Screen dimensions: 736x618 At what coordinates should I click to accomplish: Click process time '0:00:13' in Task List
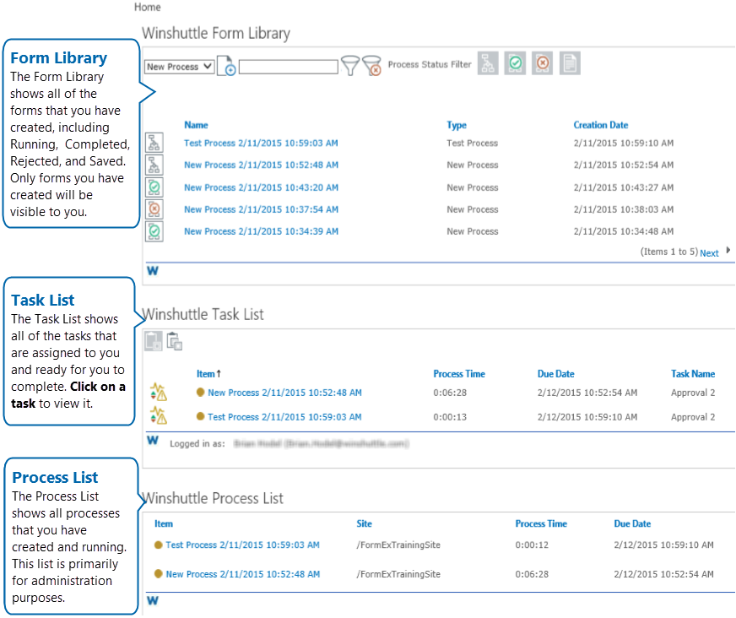(450, 417)
